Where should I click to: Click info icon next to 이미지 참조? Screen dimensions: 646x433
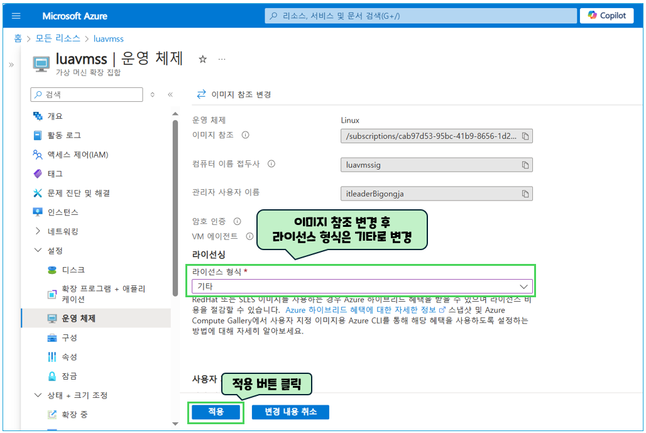click(x=246, y=135)
